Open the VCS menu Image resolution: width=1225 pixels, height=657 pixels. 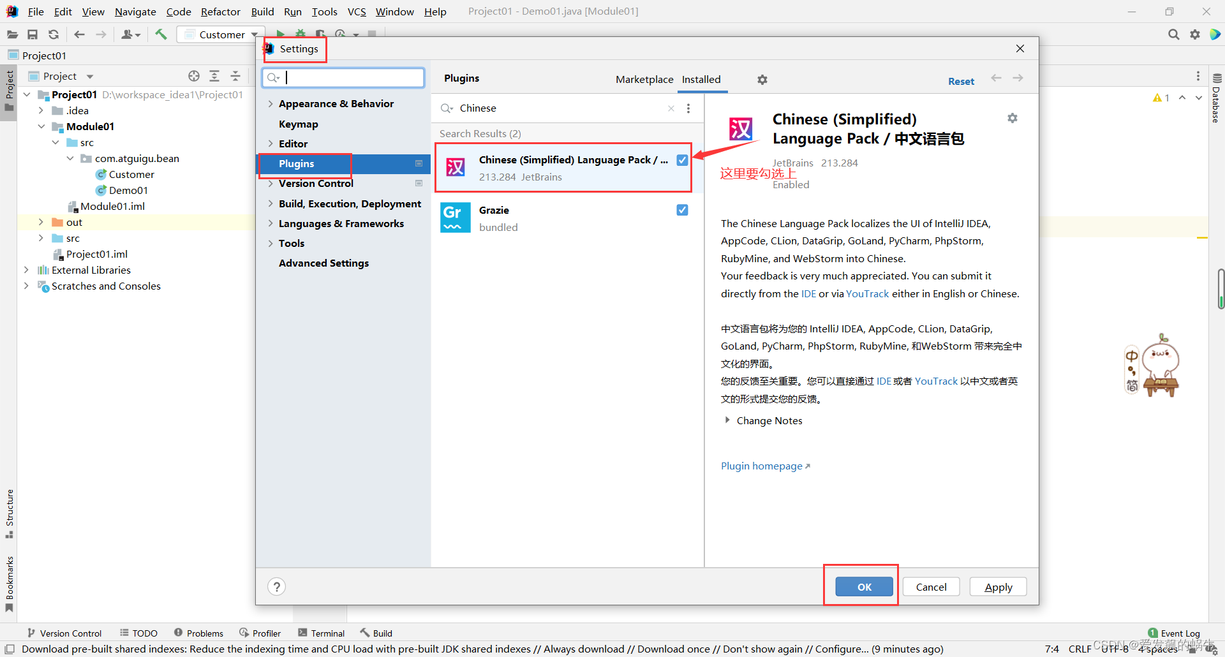357,11
